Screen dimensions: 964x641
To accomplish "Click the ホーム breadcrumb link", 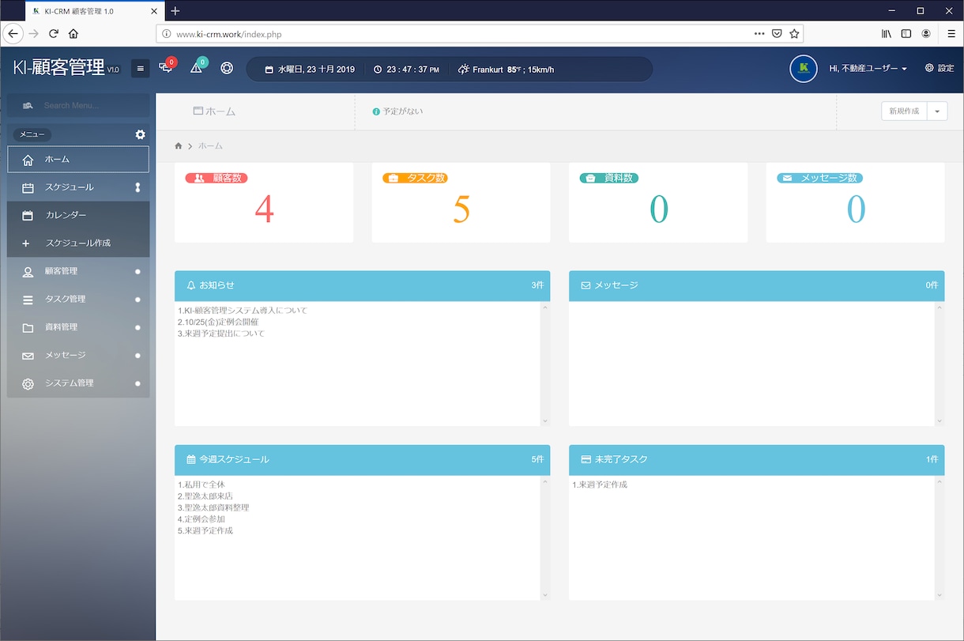I will (210, 146).
